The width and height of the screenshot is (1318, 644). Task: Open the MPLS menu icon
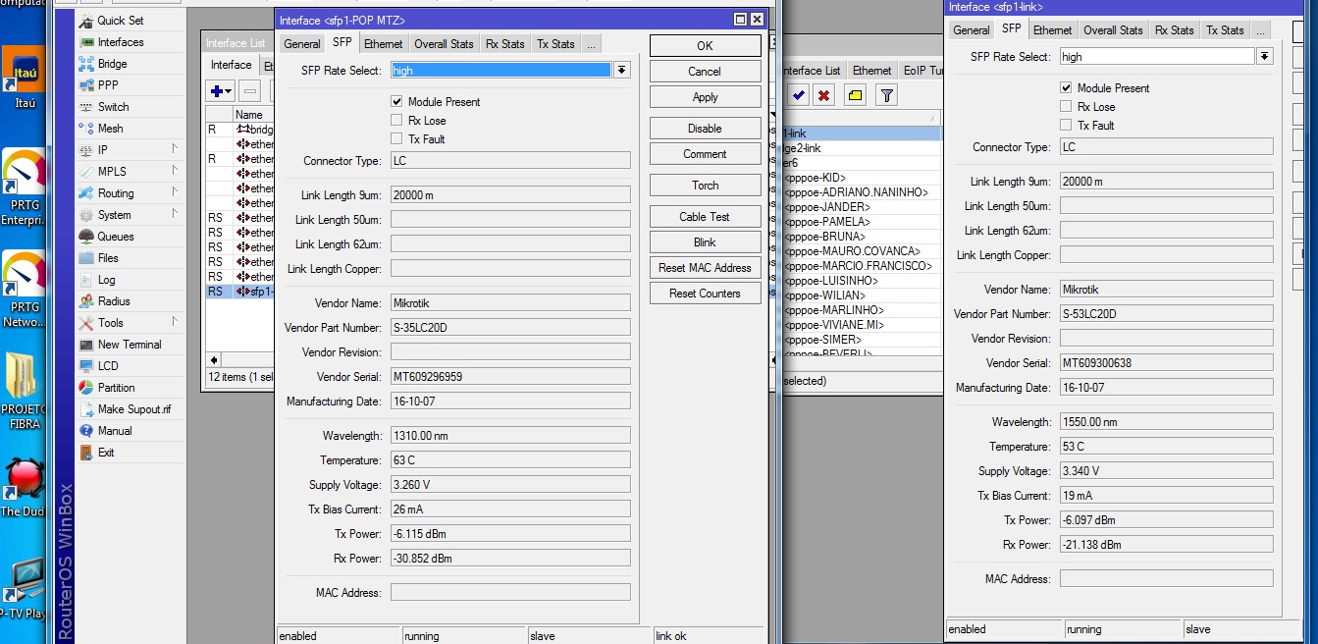(x=86, y=172)
